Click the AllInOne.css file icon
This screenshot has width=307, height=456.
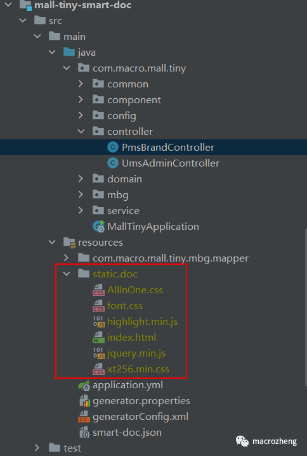click(99, 290)
